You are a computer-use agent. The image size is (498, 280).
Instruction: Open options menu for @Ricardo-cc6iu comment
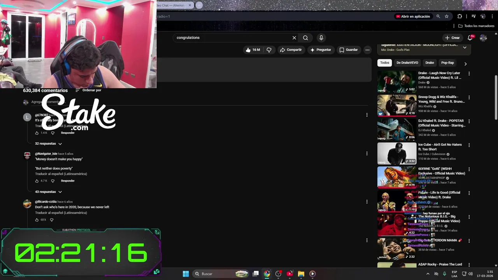[366, 202]
